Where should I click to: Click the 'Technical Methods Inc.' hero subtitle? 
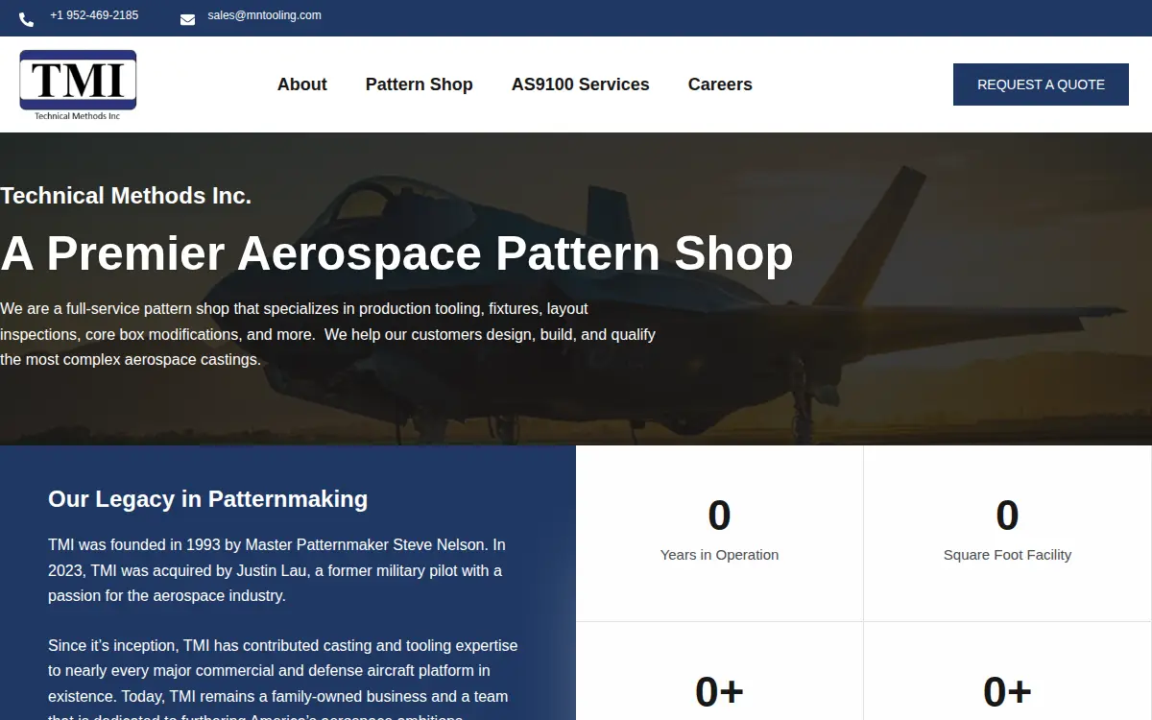126,196
